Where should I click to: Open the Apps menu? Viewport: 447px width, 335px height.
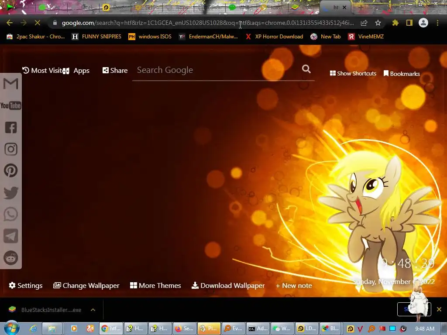click(76, 71)
